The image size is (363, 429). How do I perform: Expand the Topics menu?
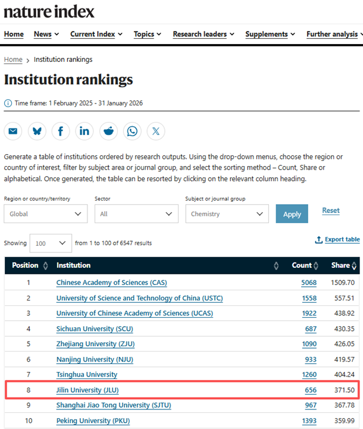pos(148,34)
